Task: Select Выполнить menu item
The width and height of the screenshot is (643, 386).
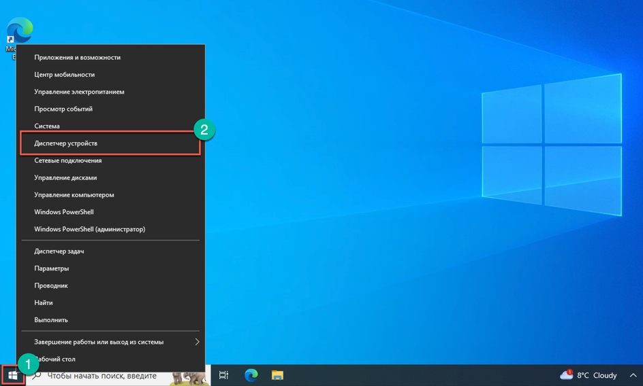Action: [x=110, y=320]
